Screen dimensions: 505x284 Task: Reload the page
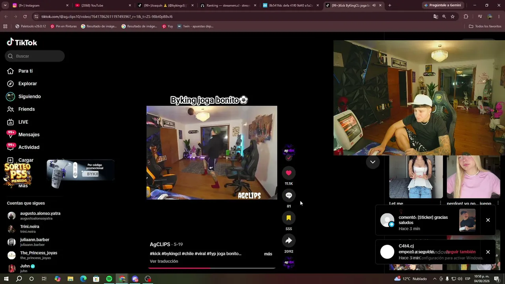click(25, 17)
